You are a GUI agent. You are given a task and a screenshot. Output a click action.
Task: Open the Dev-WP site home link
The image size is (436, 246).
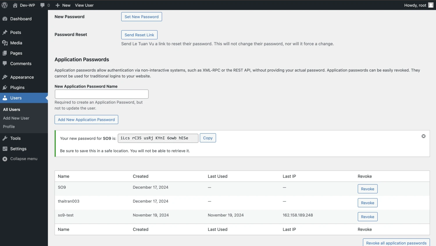tap(24, 5)
